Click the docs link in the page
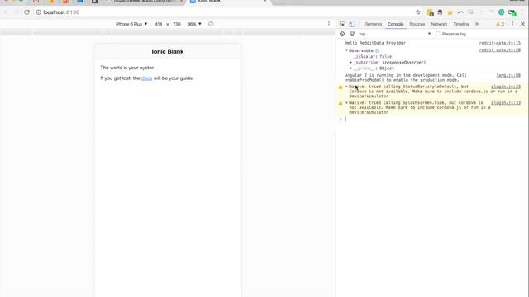 tap(147, 78)
